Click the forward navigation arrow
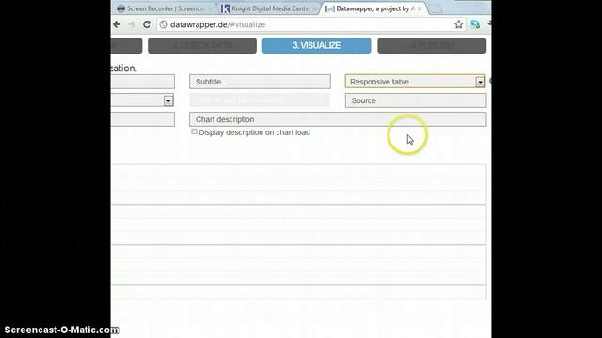The height and width of the screenshot is (338, 602). point(132,24)
